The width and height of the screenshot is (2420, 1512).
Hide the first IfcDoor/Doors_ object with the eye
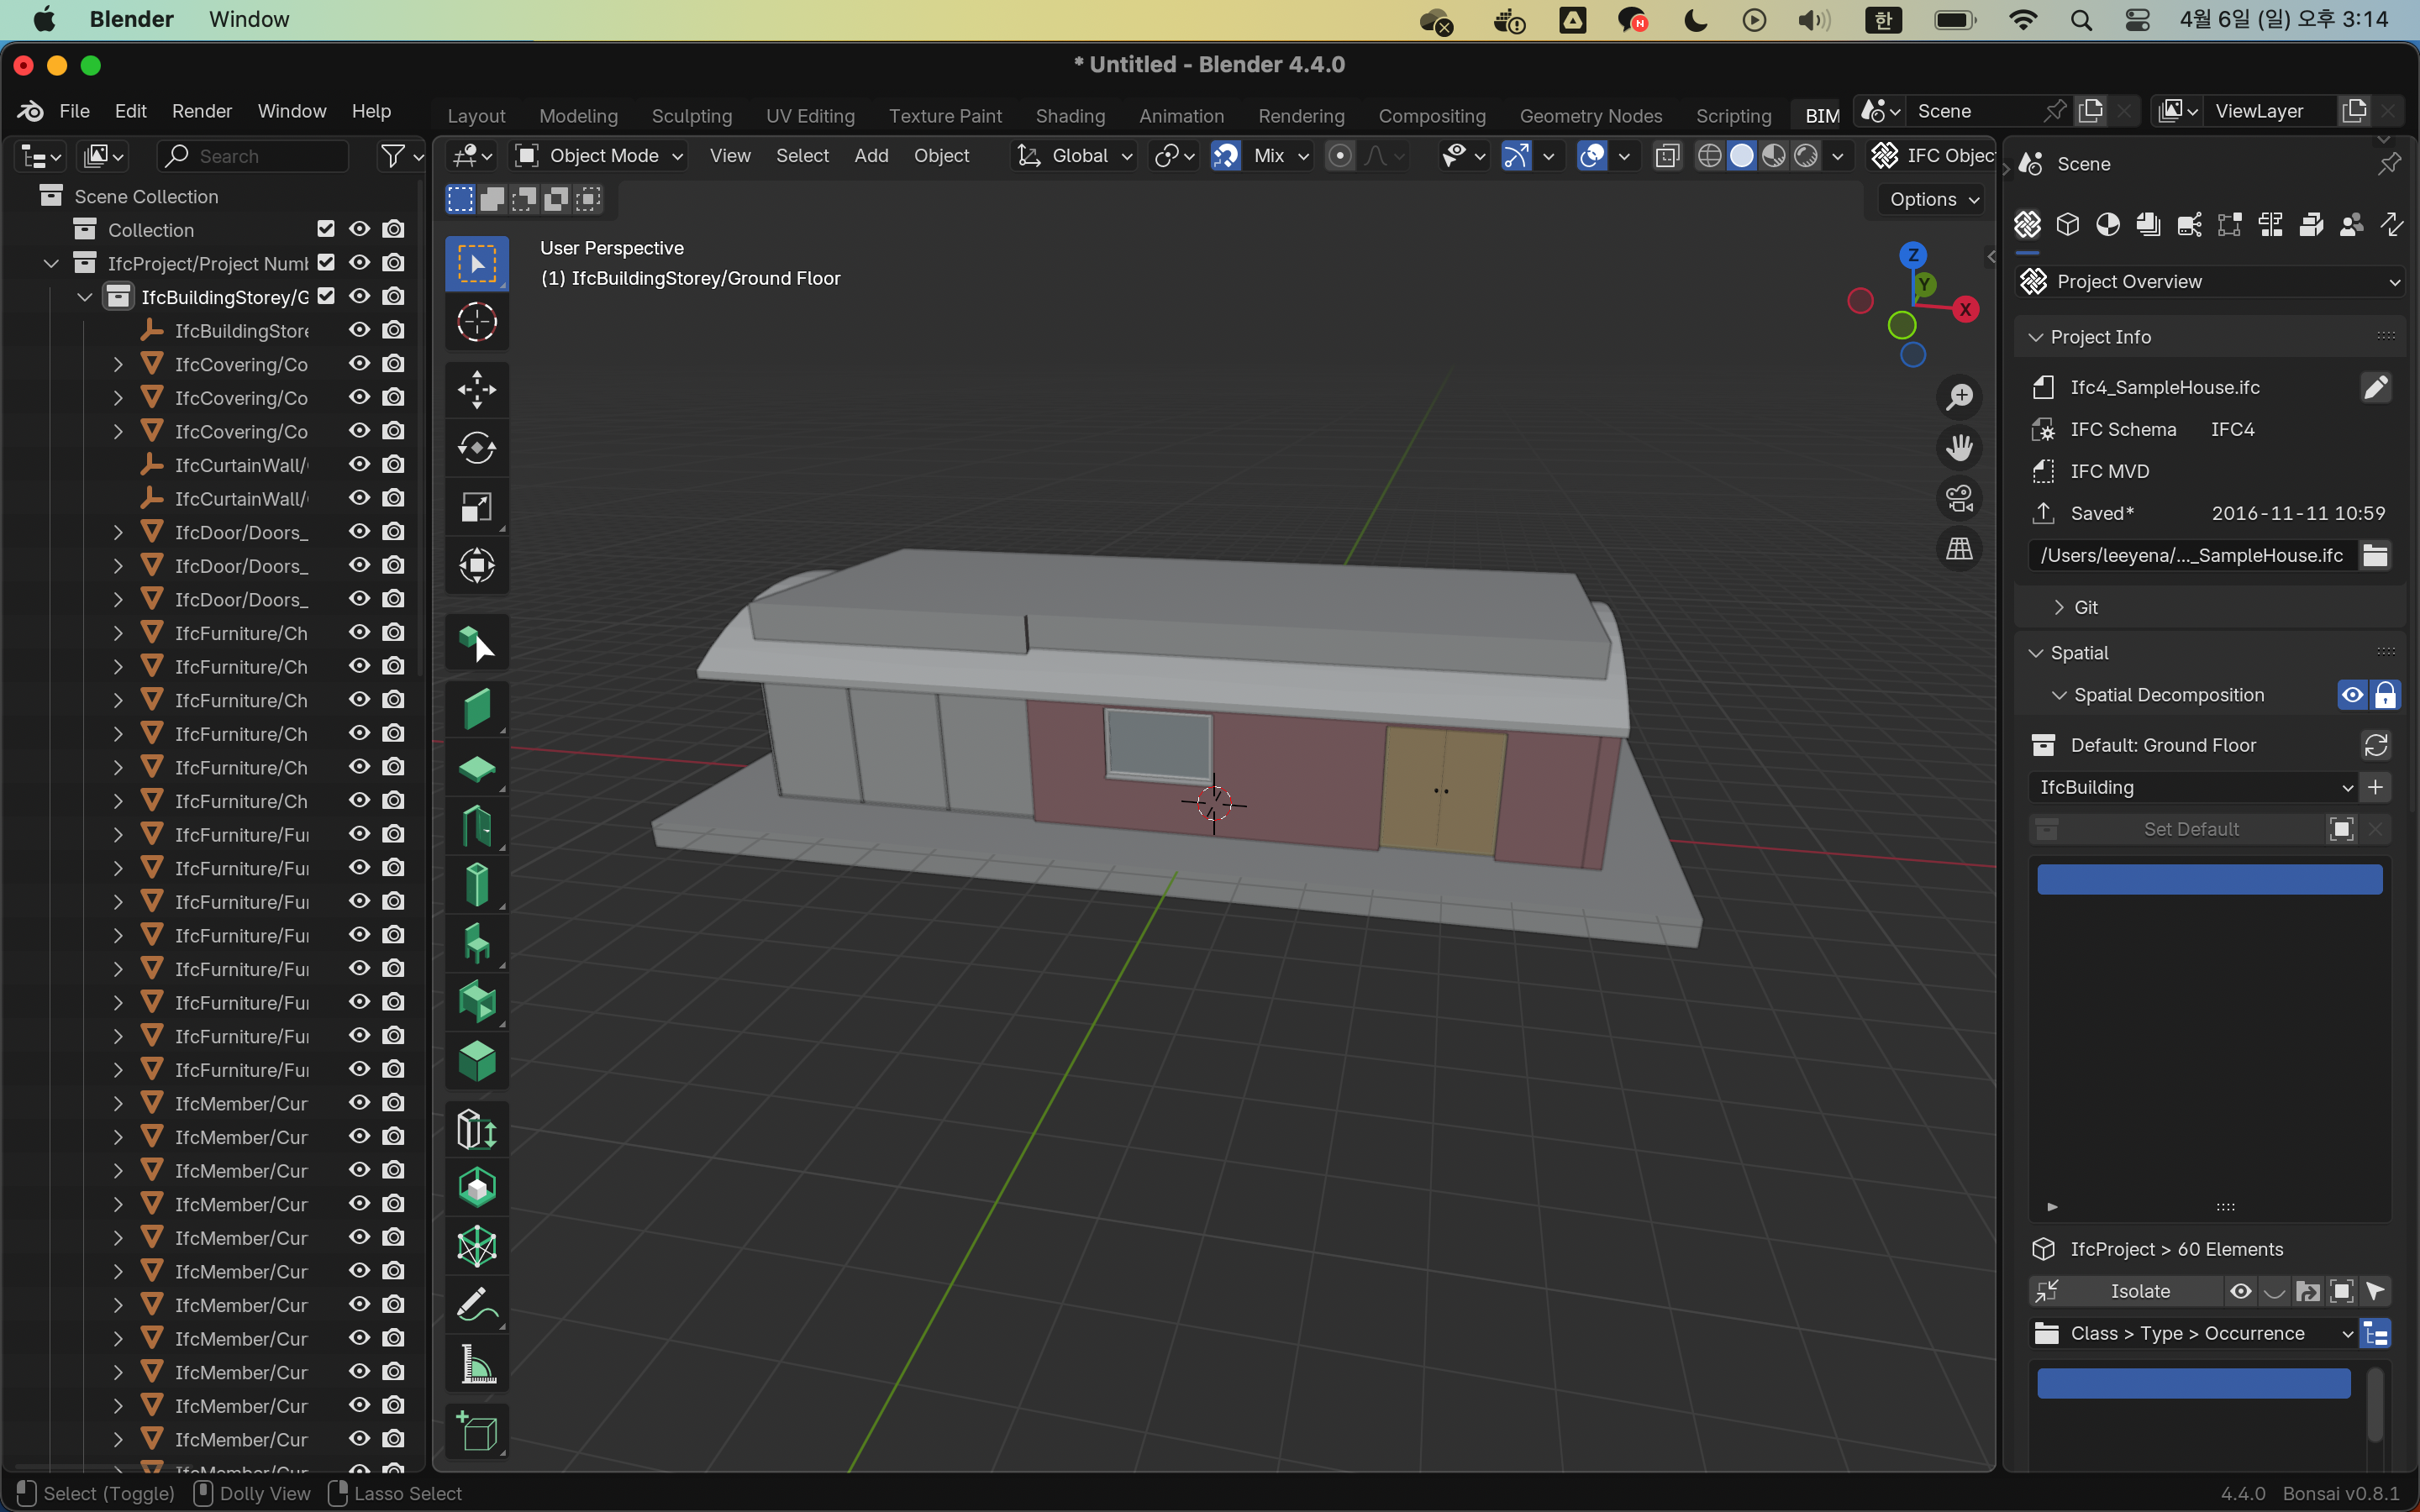[x=359, y=532]
